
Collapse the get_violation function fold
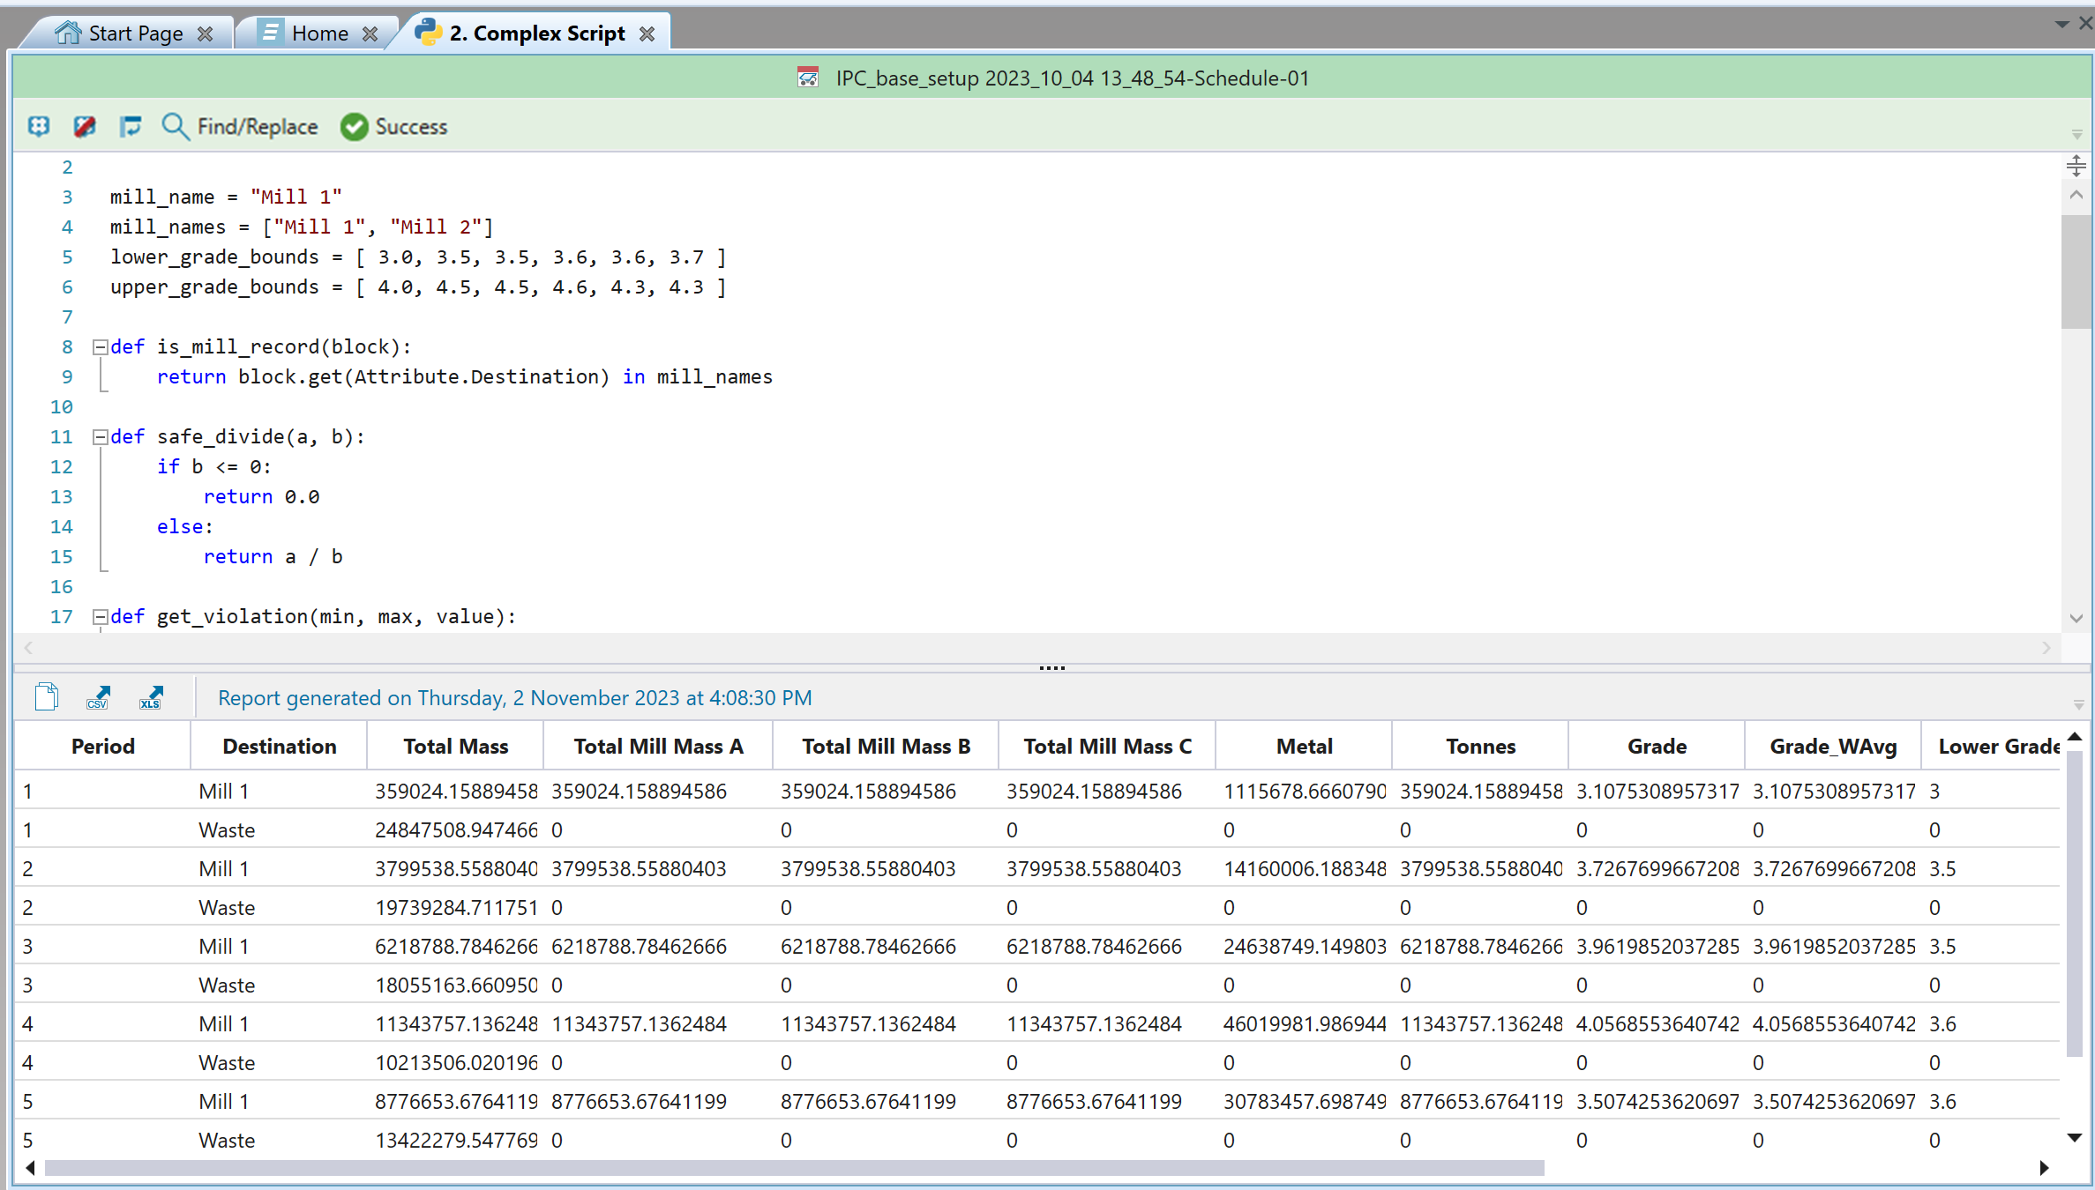[x=101, y=617]
